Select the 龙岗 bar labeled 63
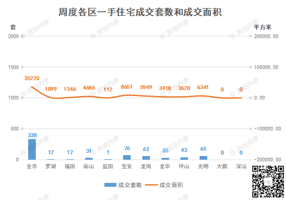The image size is (286, 200). click(x=146, y=158)
